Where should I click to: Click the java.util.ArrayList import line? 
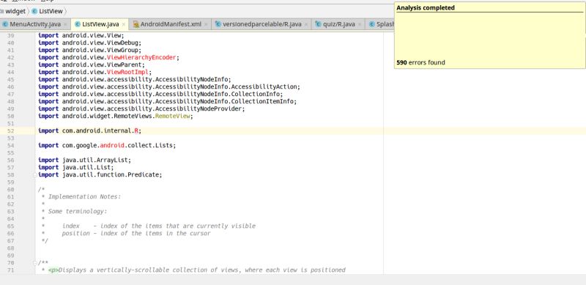click(x=84, y=160)
